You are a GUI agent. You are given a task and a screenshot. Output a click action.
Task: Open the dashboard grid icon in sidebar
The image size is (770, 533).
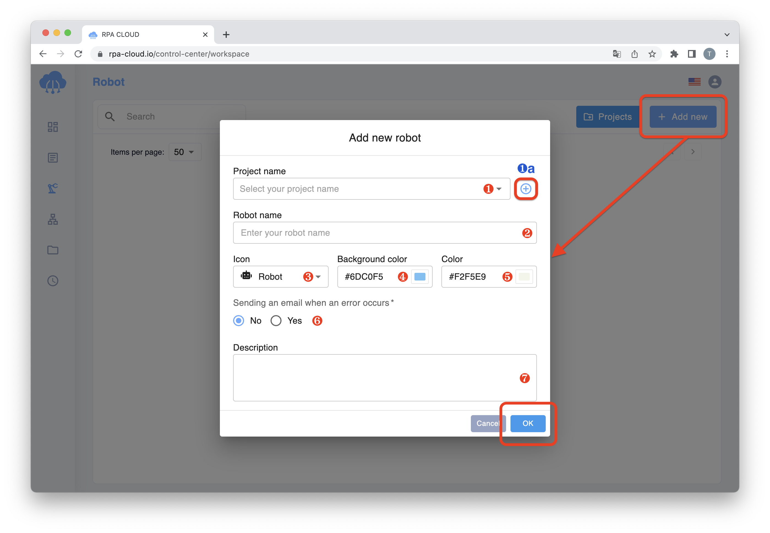click(x=53, y=127)
